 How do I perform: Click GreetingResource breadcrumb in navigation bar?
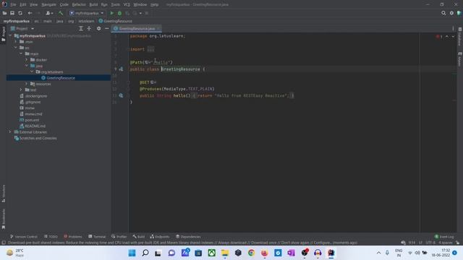tap(116, 21)
